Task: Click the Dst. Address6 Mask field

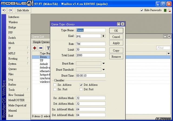Action: [91, 115]
